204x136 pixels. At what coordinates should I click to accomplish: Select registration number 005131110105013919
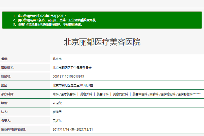(x=68, y=76)
